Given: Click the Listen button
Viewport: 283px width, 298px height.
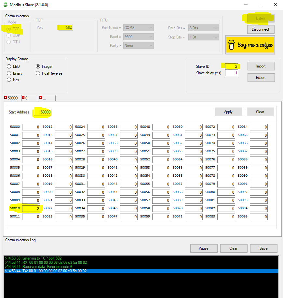Looking at the screenshot, I should pos(260,18).
